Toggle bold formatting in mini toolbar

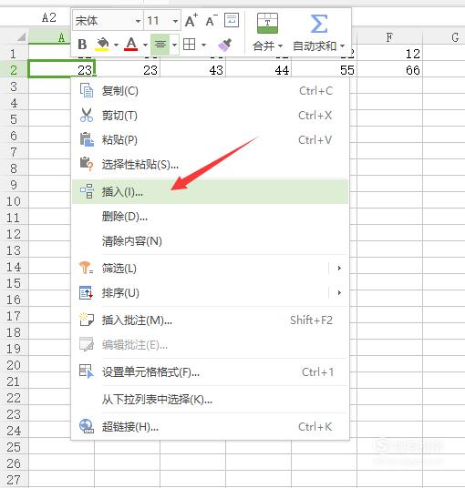click(82, 45)
